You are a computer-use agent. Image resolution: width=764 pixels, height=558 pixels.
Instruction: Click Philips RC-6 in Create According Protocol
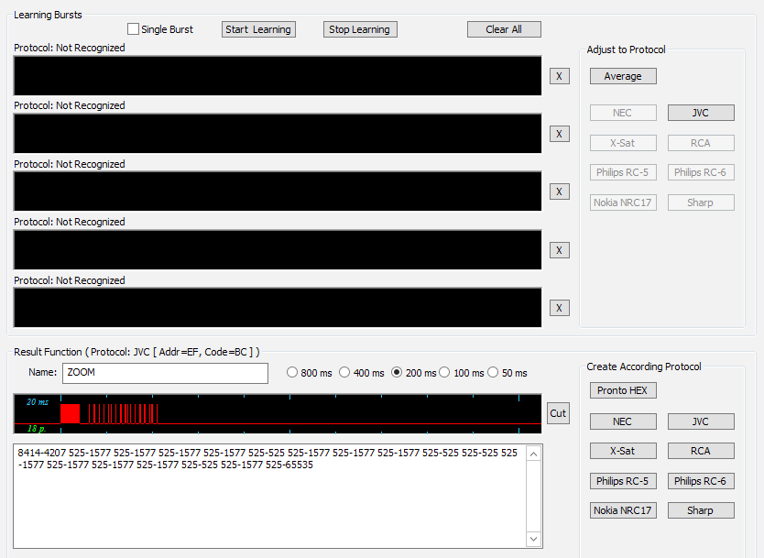pyautogui.click(x=701, y=481)
